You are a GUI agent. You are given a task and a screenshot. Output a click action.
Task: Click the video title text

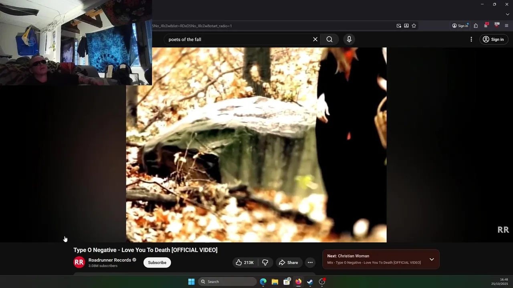click(x=145, y=250)
